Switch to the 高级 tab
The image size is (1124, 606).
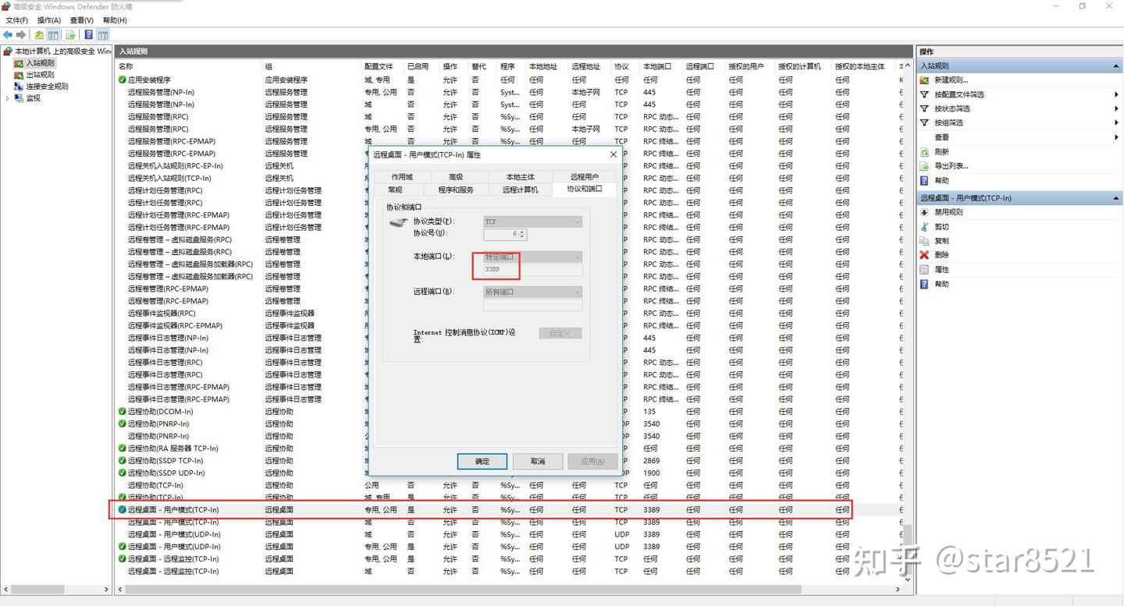[456, 177]
